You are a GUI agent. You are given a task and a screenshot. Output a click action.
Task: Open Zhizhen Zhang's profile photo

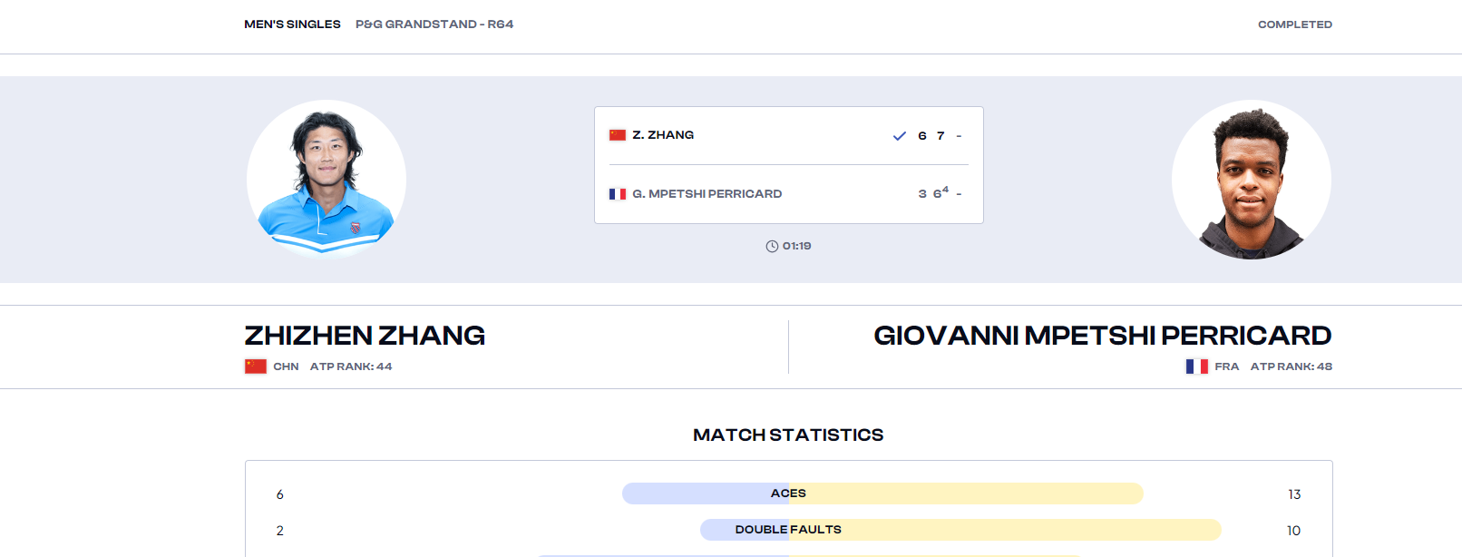click(327, 180)
